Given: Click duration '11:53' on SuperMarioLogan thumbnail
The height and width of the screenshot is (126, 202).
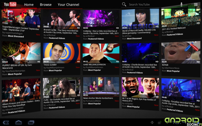Looking at the screenshot, I should tap(5, 23).
